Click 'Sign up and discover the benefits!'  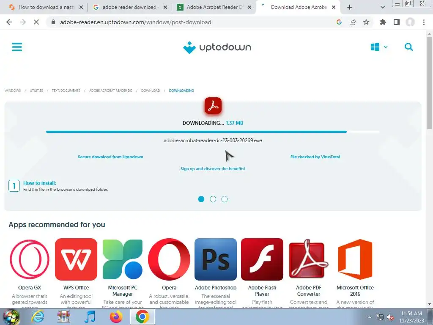pyautogui.click(x=213, y=168)
